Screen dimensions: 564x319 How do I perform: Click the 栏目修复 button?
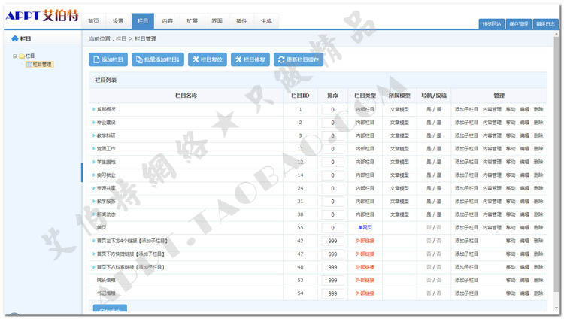click(x=250, y=59)
